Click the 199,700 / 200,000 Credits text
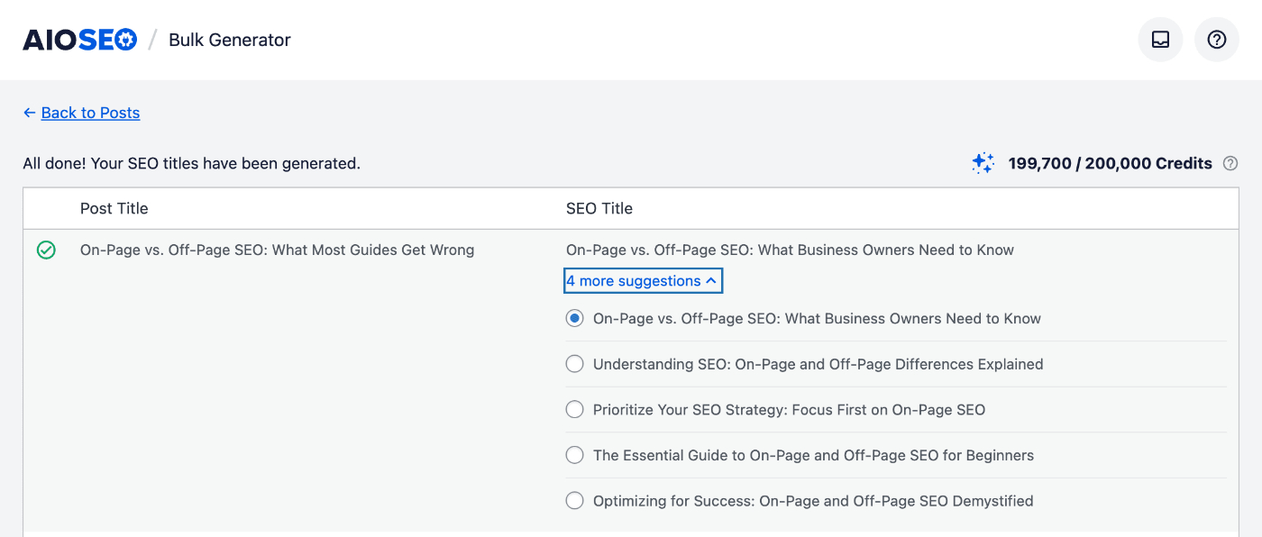 [1110, 164]
